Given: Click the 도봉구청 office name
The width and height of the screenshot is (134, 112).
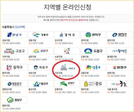Looking at the screenshot, I should click(x=85, y=57).
